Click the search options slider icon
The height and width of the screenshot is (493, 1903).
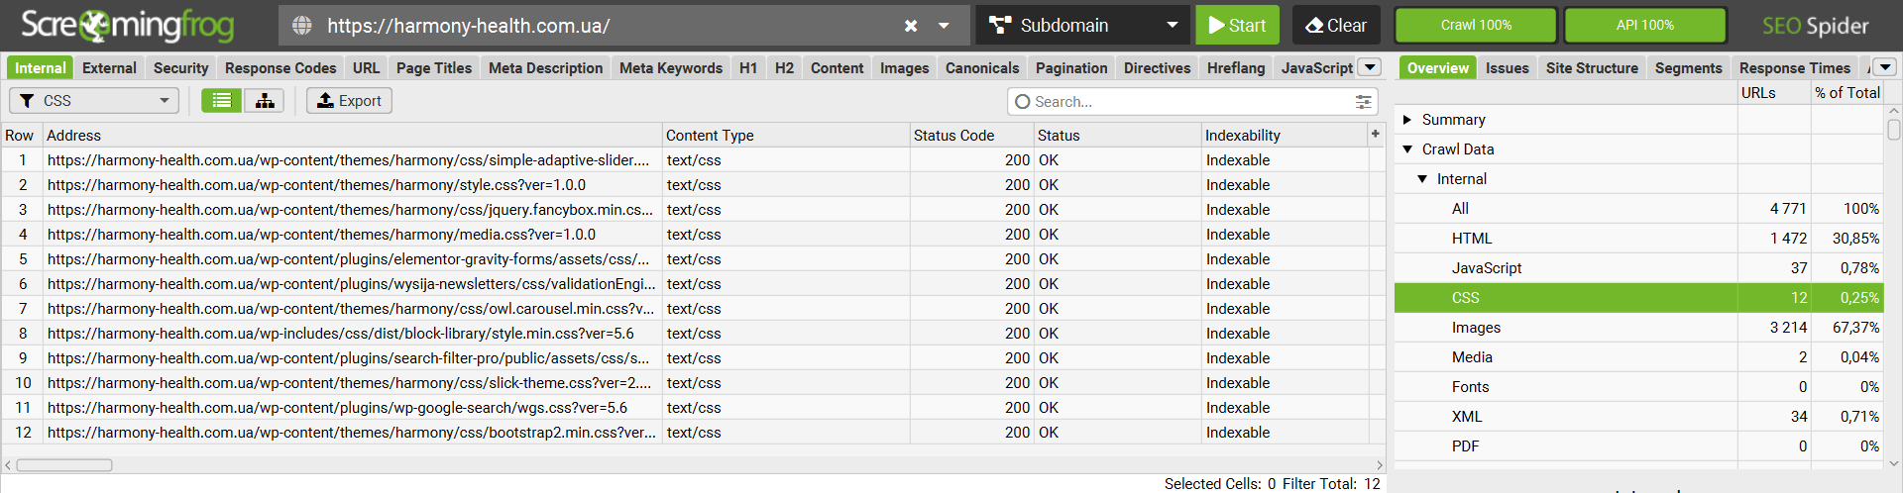[1363, 102]
